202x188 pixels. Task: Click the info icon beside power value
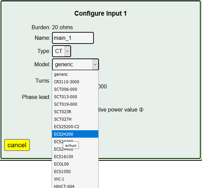click(x=141, y=110)
